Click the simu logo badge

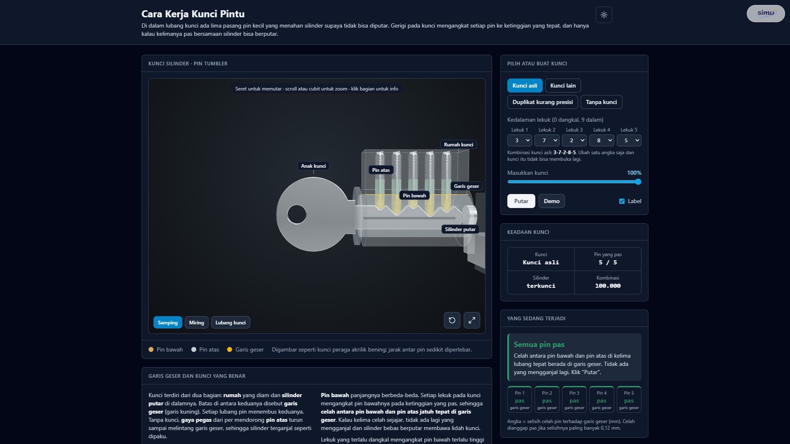(x=765, y=13)
